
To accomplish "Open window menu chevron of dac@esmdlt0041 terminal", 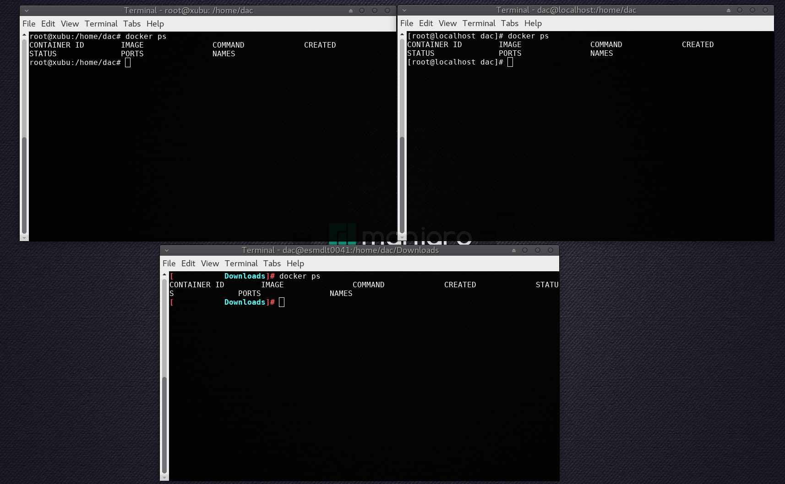I will (167, 250).
